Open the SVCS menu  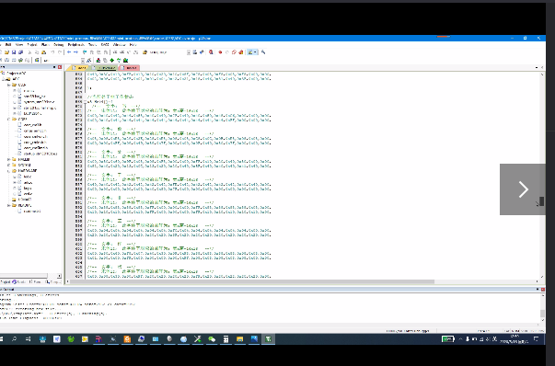105,45
